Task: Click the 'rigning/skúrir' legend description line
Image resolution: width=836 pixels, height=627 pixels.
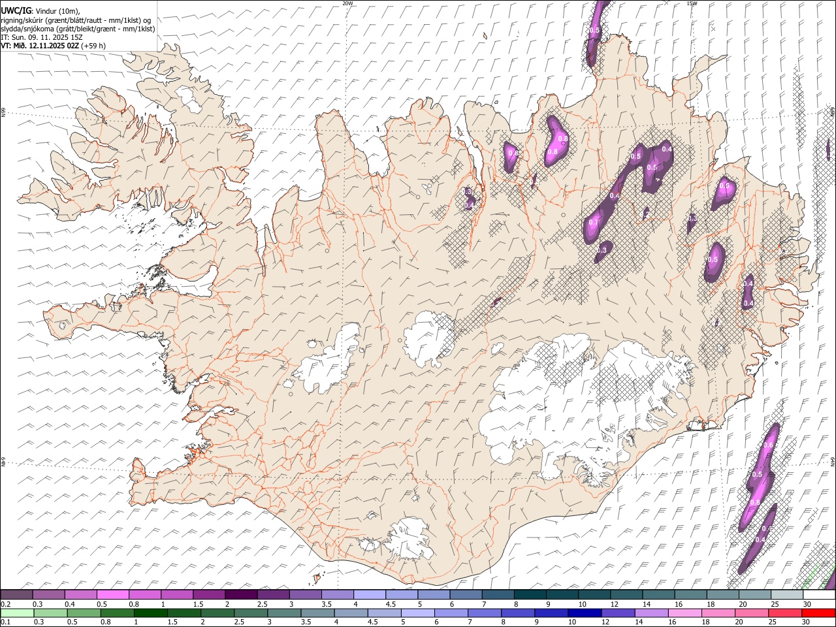Action: pyautogui.click(x=76, y=20)
